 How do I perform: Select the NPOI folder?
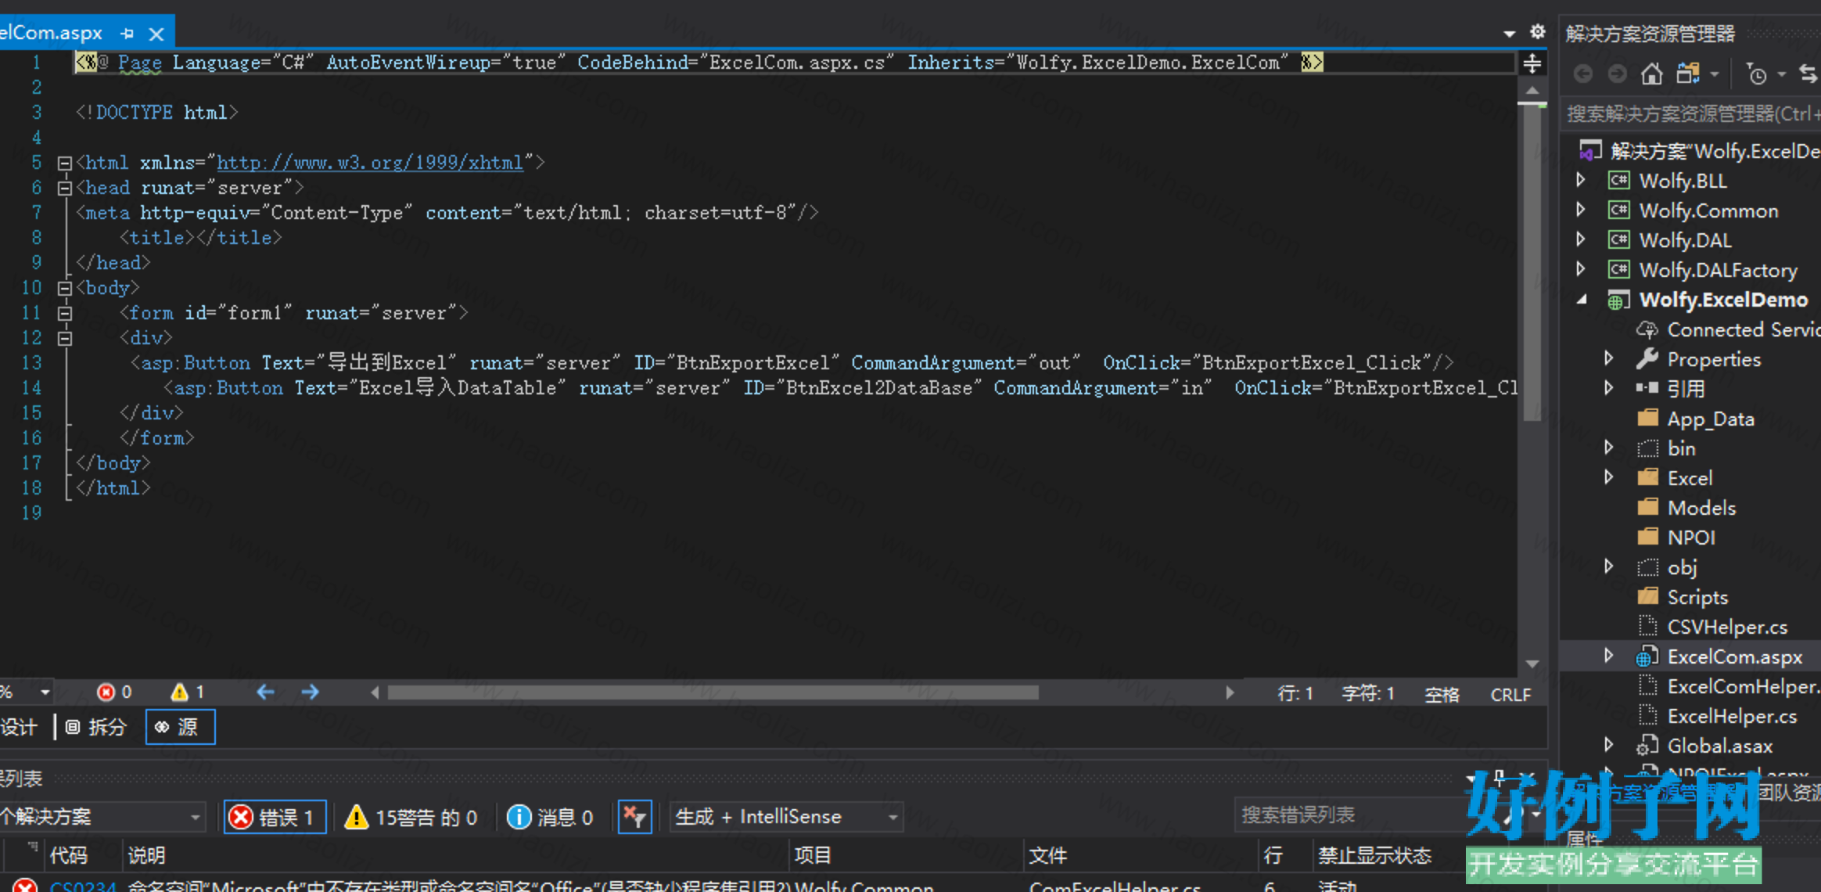point(1676,538)
